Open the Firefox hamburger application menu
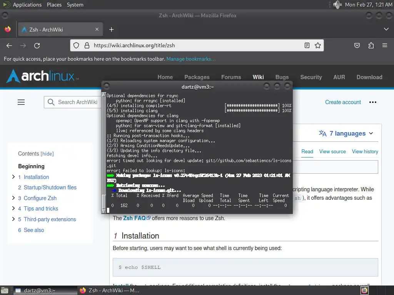394x295 pixels. 385,45
